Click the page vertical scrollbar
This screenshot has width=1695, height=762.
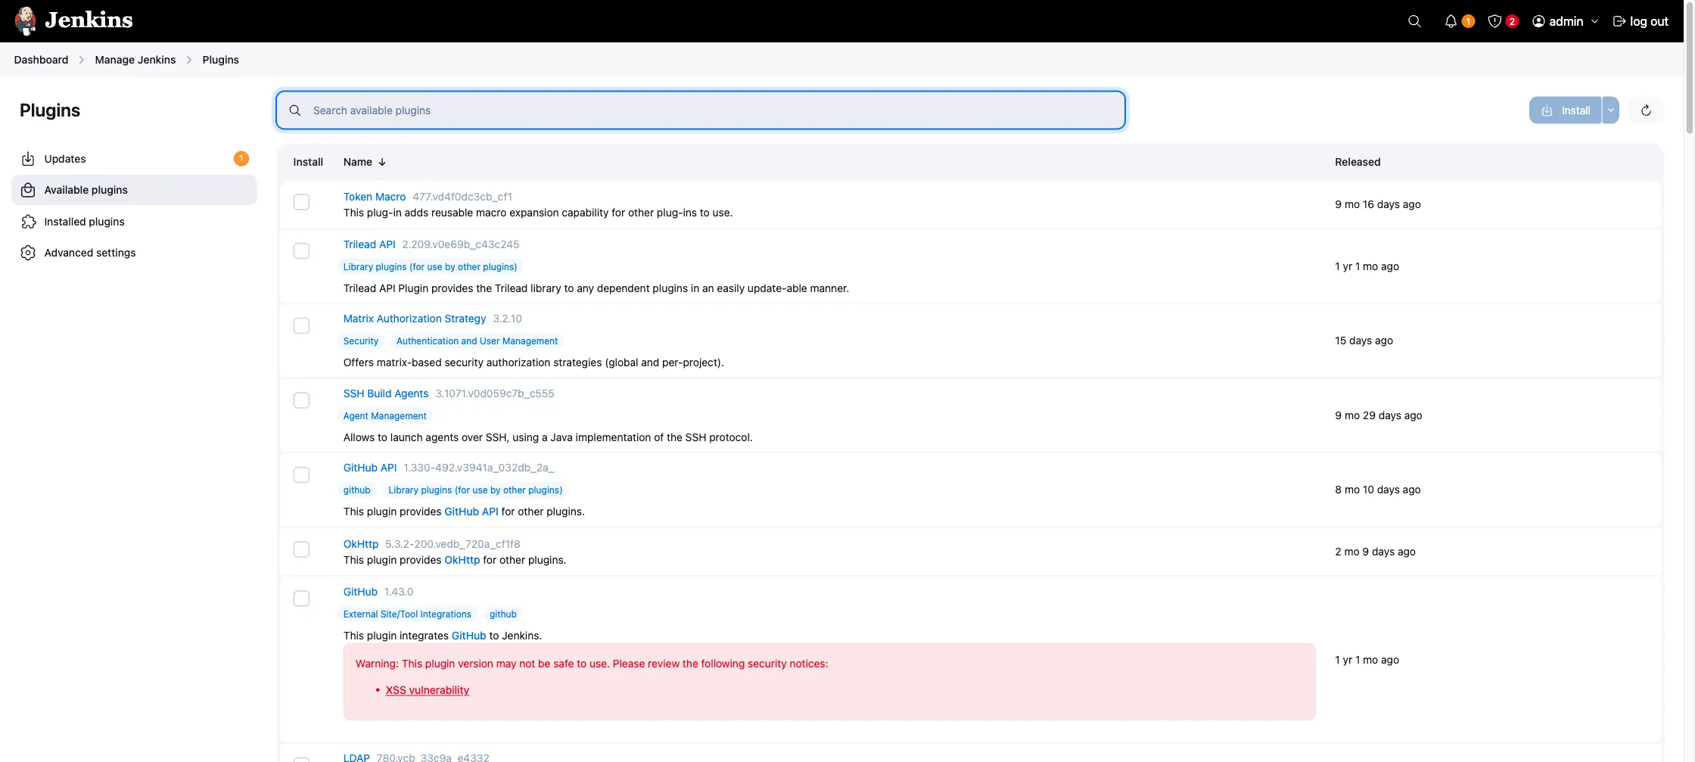tap(1689, 68)
